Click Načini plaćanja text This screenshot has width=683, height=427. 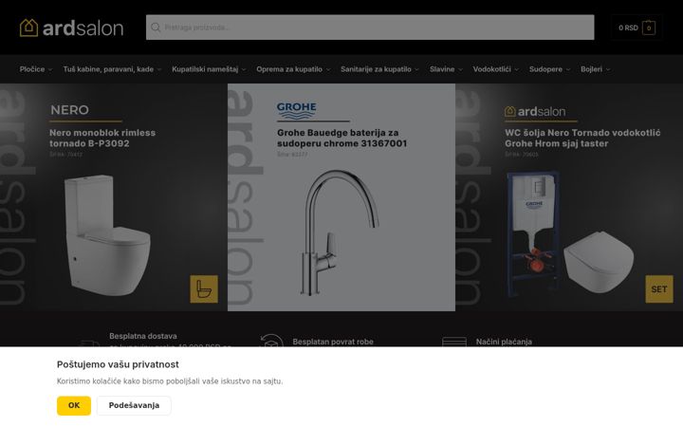coord(504,342)
